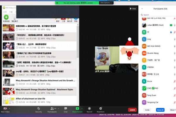This screenshot has height=117, width=176.
Task: Select the papi酱 video row
Action: 40,73
